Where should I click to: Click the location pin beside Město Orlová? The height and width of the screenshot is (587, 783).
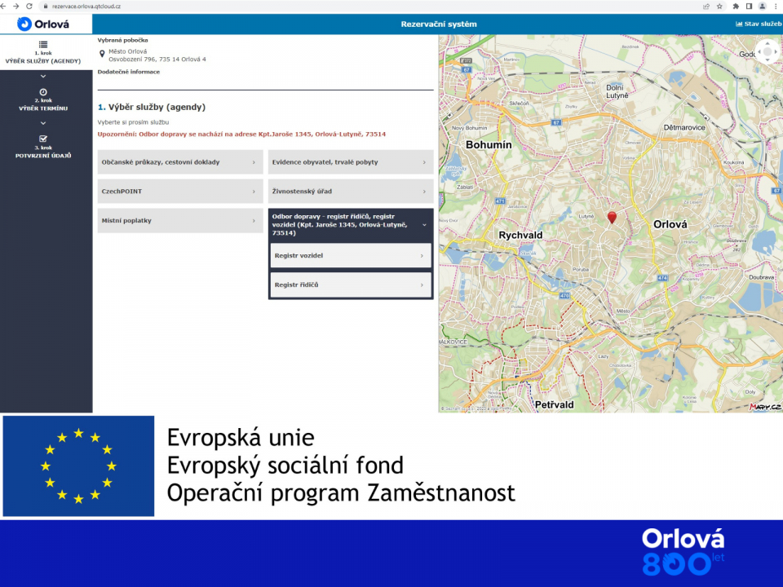tap(102, 54)
